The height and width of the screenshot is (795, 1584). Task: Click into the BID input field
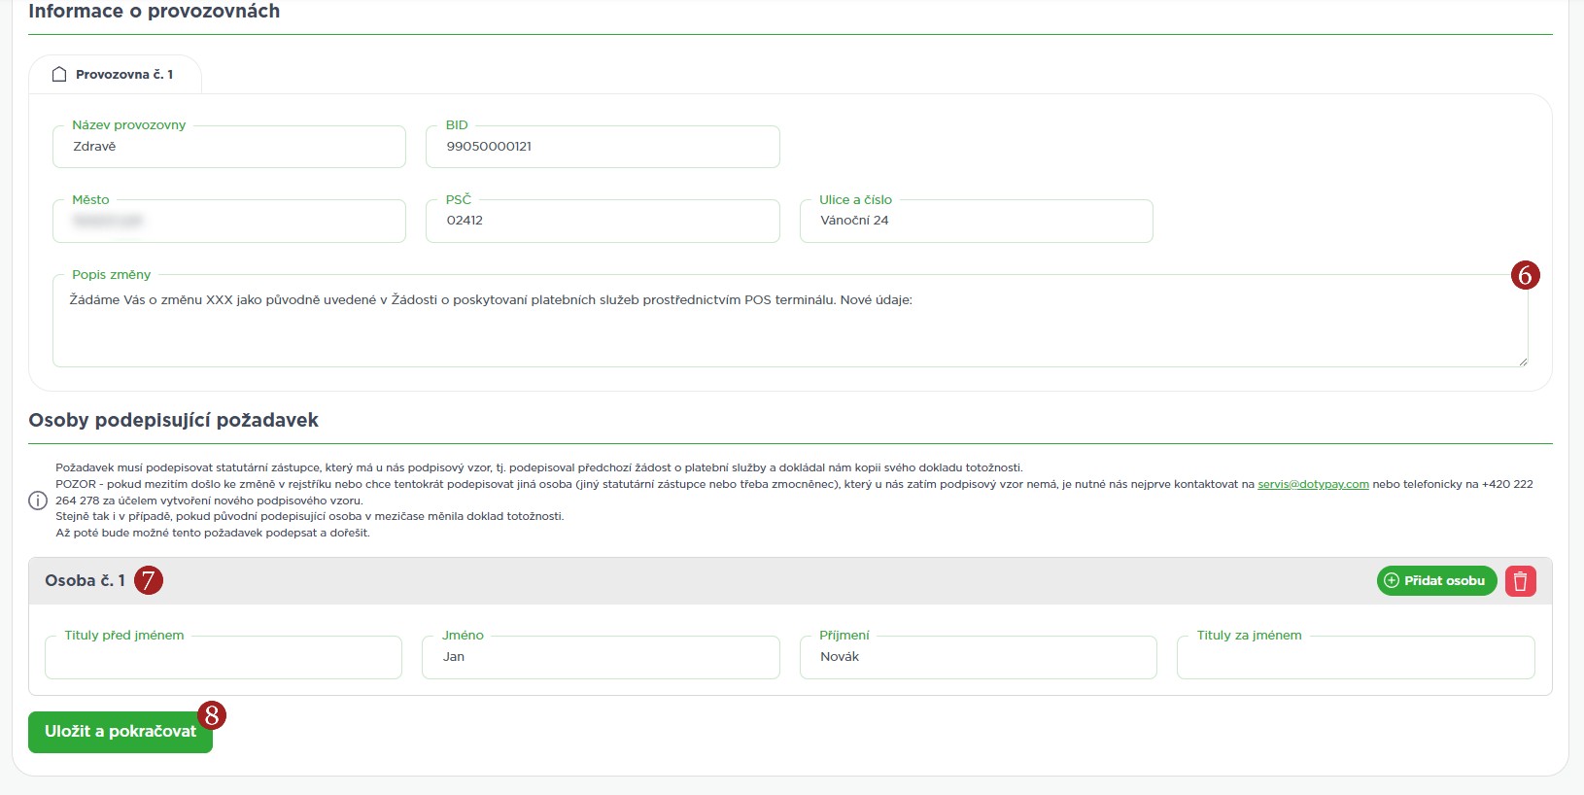603,147
